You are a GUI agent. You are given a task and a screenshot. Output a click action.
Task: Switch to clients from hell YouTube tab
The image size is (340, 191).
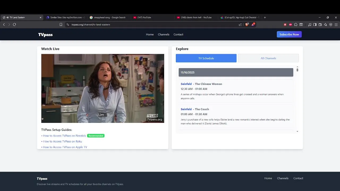click(x=196, y=18)
